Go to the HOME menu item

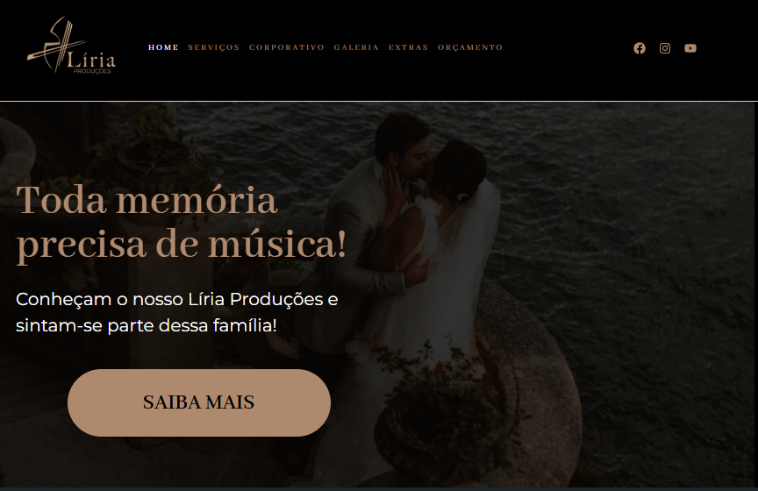click(x=163, y=47)
